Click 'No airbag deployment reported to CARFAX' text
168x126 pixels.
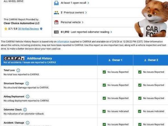pos(27,101)
